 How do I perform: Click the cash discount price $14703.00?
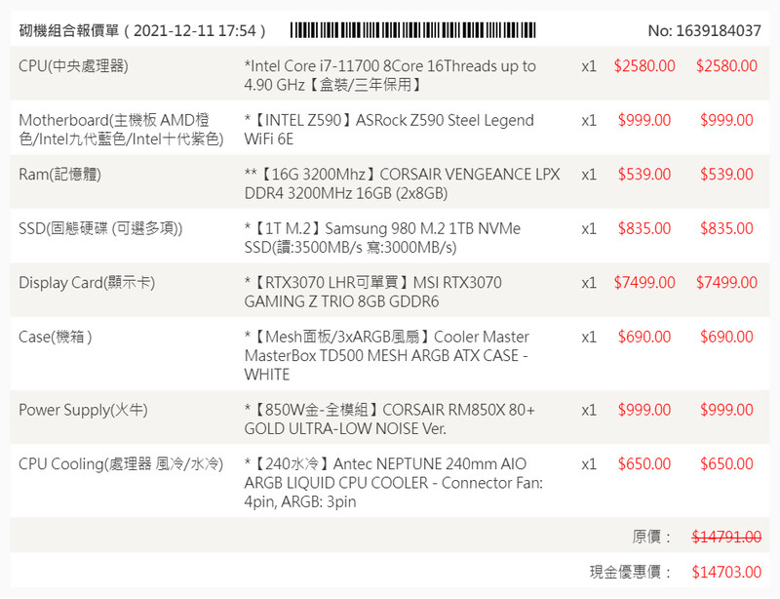pyautogui.click(x=726, y=572)
